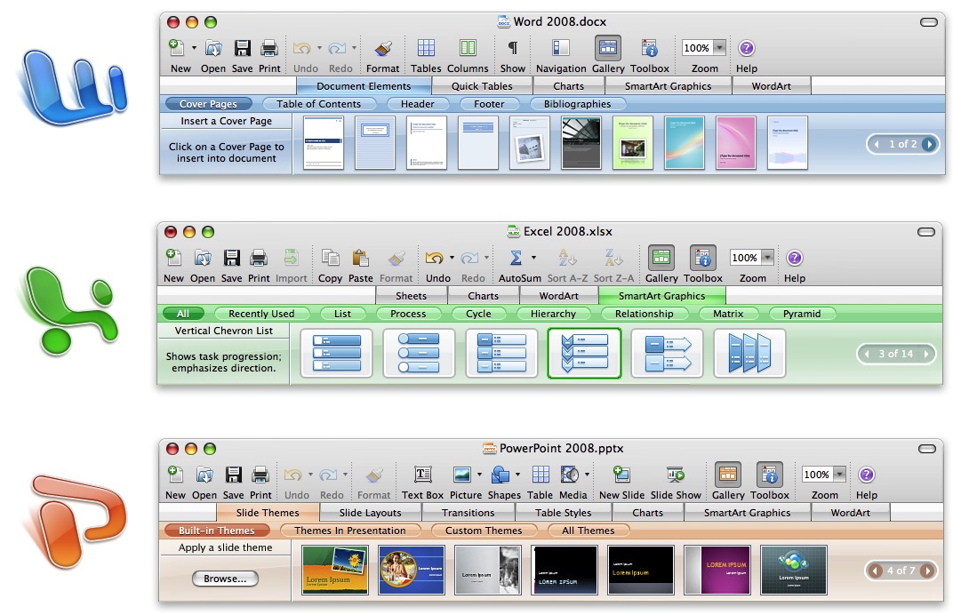The height and width of the screenshot is (615, 953).
Task: Sort A-Z in Excel toolbar
Action: pos(568,258)
